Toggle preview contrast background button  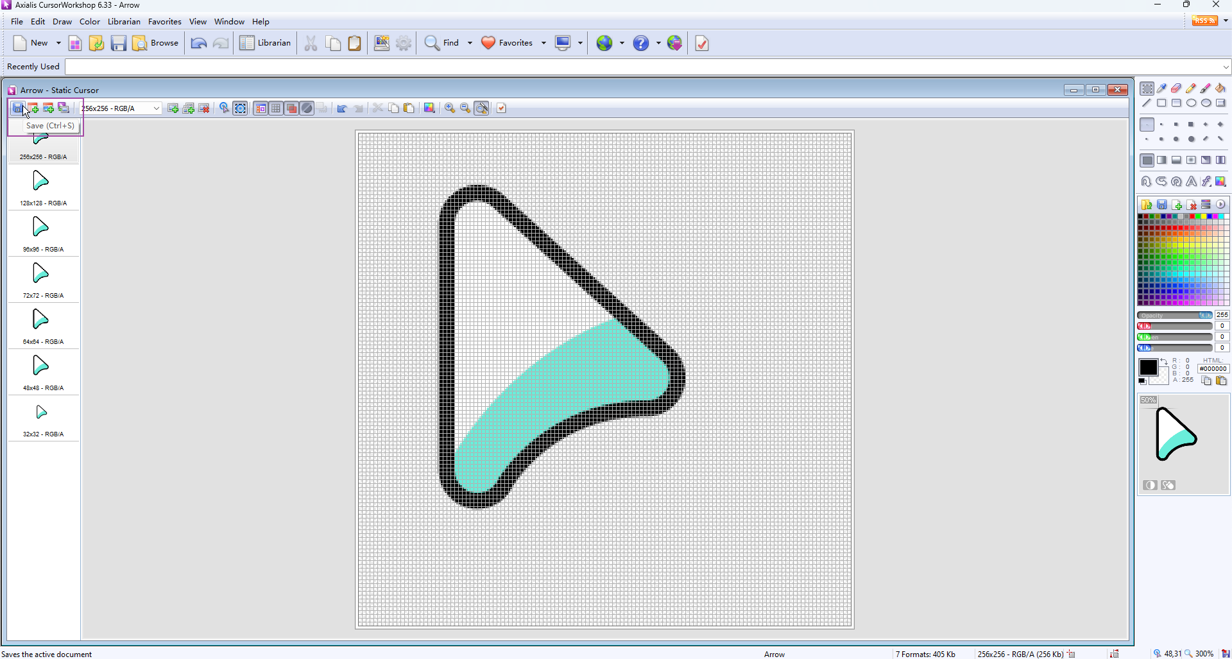[x=1150, y=485]
